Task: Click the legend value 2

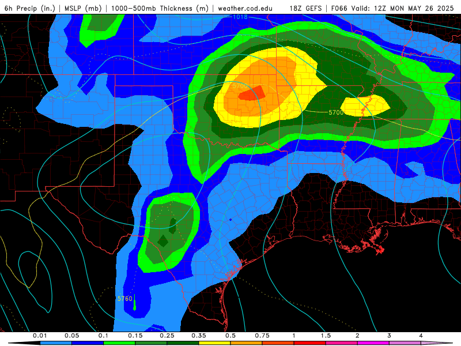Action: [357, 336]
